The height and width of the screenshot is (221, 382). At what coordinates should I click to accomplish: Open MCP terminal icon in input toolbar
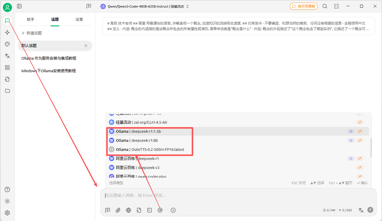150,210
